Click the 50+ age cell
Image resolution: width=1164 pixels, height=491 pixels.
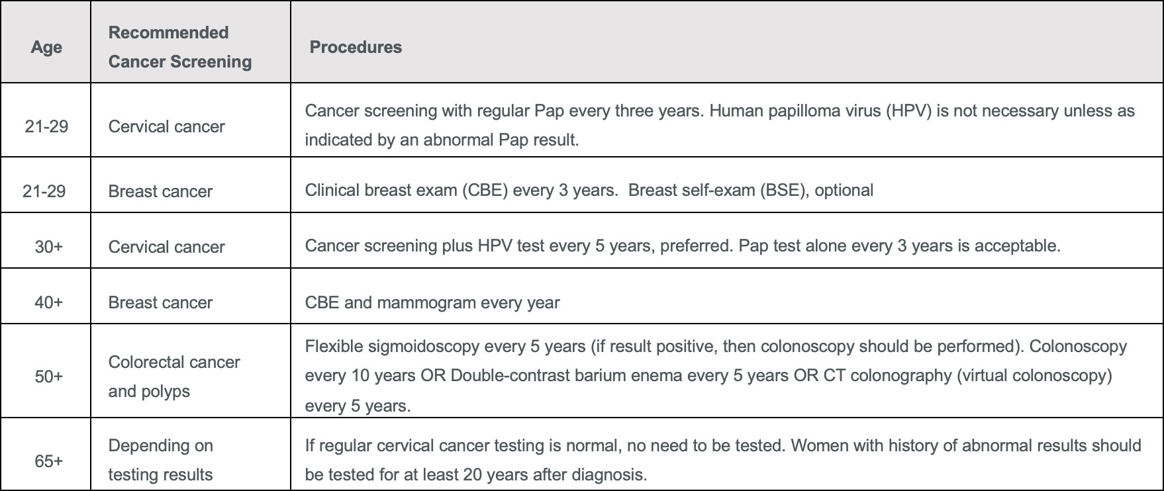pos(48,376)
